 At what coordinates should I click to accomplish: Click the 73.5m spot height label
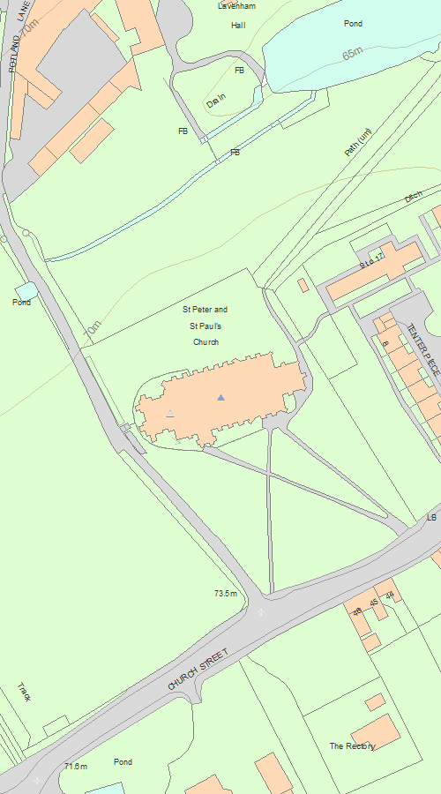tap(225, 593)
